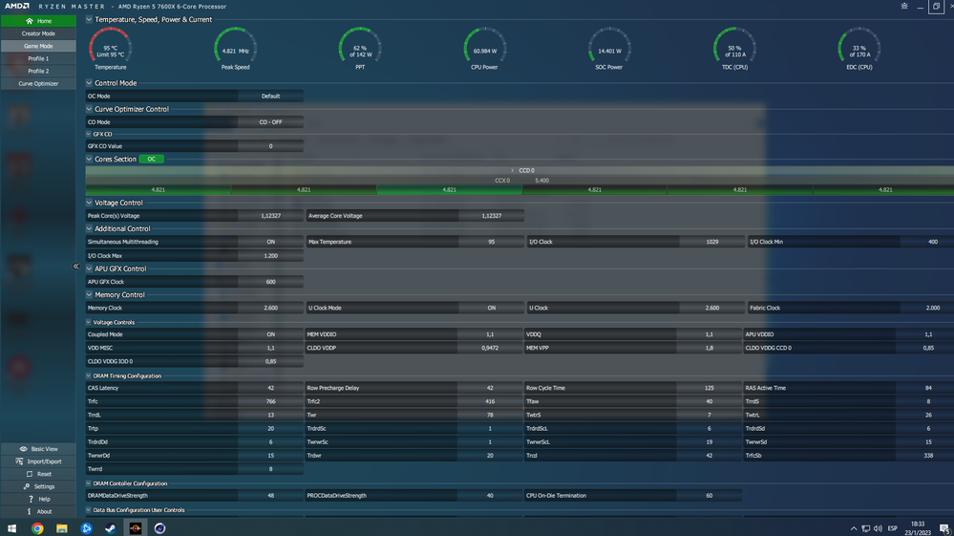Click the Fabric Clock value field
This screenshot has height=536, width=954.
point(926,308)
